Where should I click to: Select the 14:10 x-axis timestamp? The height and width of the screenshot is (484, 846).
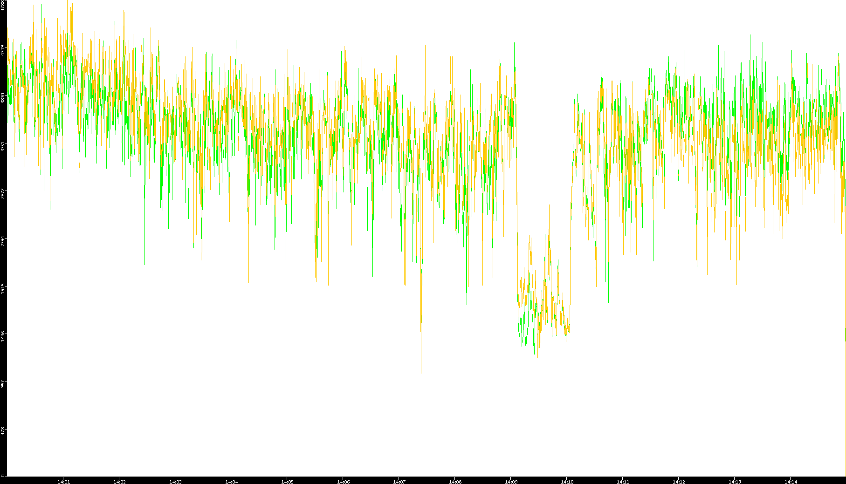pos(567,481)
